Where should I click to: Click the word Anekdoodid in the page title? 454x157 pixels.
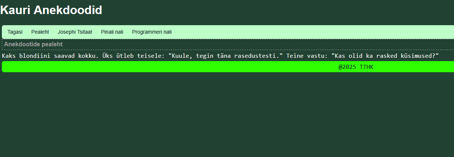(x=68, y=10)
